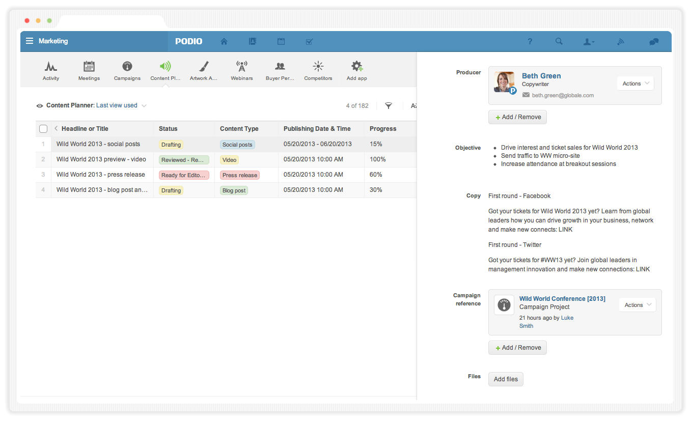The image size is (691, 421).
Task: Open the Competitors app icon
Action: [318, 67]
